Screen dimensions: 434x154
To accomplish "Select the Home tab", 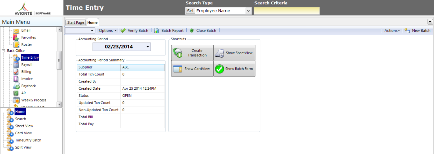I will (x=92, y=22).
